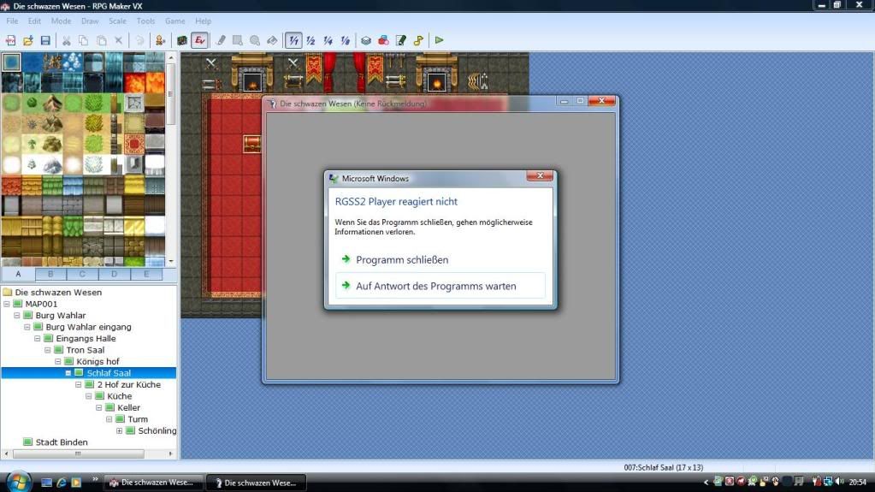Image resolution: width=875 pixels, height=492 pixels.
Task: Set map scale to 1/4
Action: coord(328,40)
